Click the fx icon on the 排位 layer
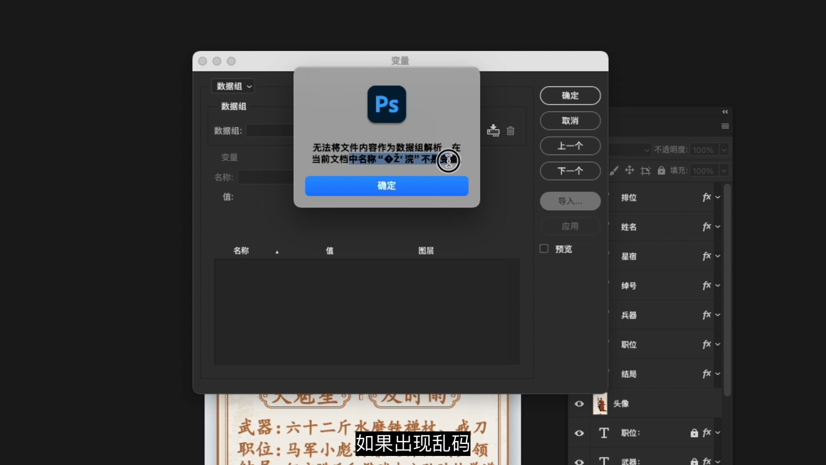Screen dimensions: 826x465 pos(706,197)
